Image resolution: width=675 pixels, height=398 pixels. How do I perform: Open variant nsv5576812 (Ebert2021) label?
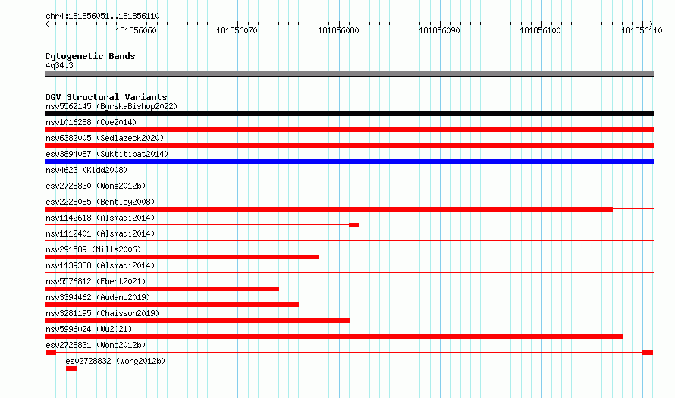point(96,281)
